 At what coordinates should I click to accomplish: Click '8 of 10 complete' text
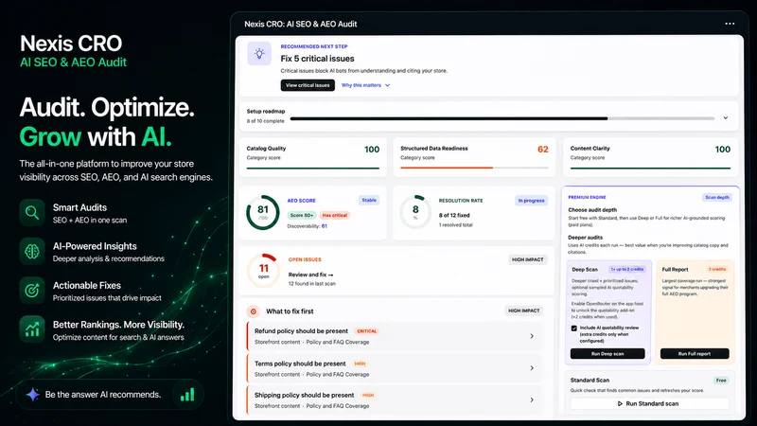(266, 121)
